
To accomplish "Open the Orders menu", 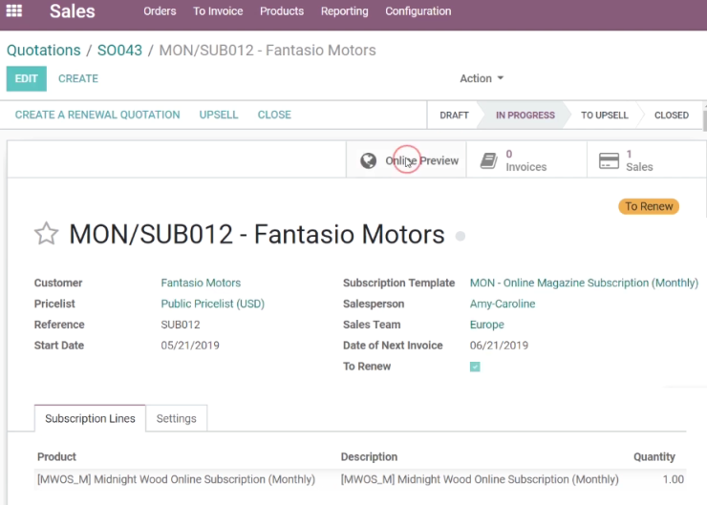I will (160, 11).
